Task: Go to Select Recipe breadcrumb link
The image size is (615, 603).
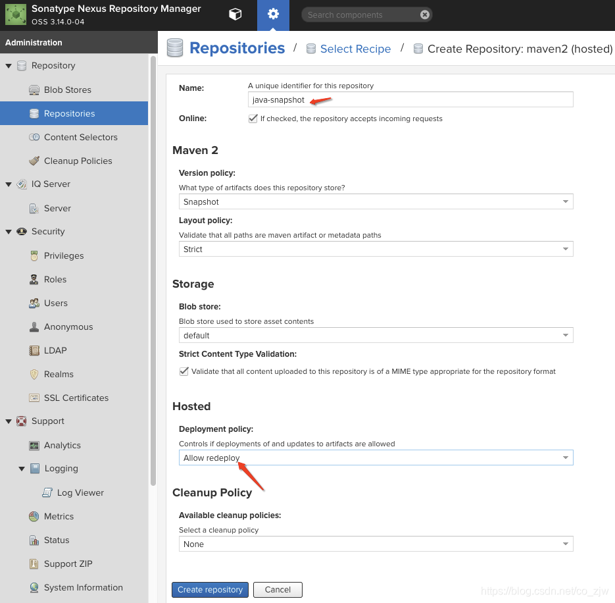Action: (355, 49)
